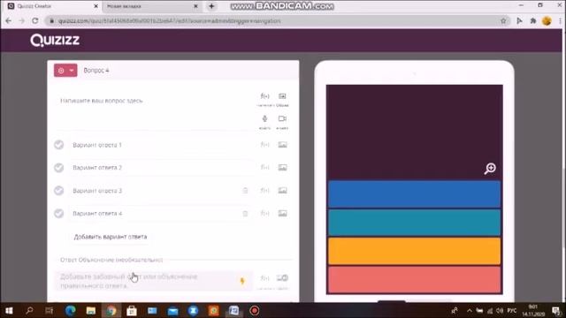
Task: Delete Вариант ответа 4 with trash icon
Action: [x=245, y=214]
